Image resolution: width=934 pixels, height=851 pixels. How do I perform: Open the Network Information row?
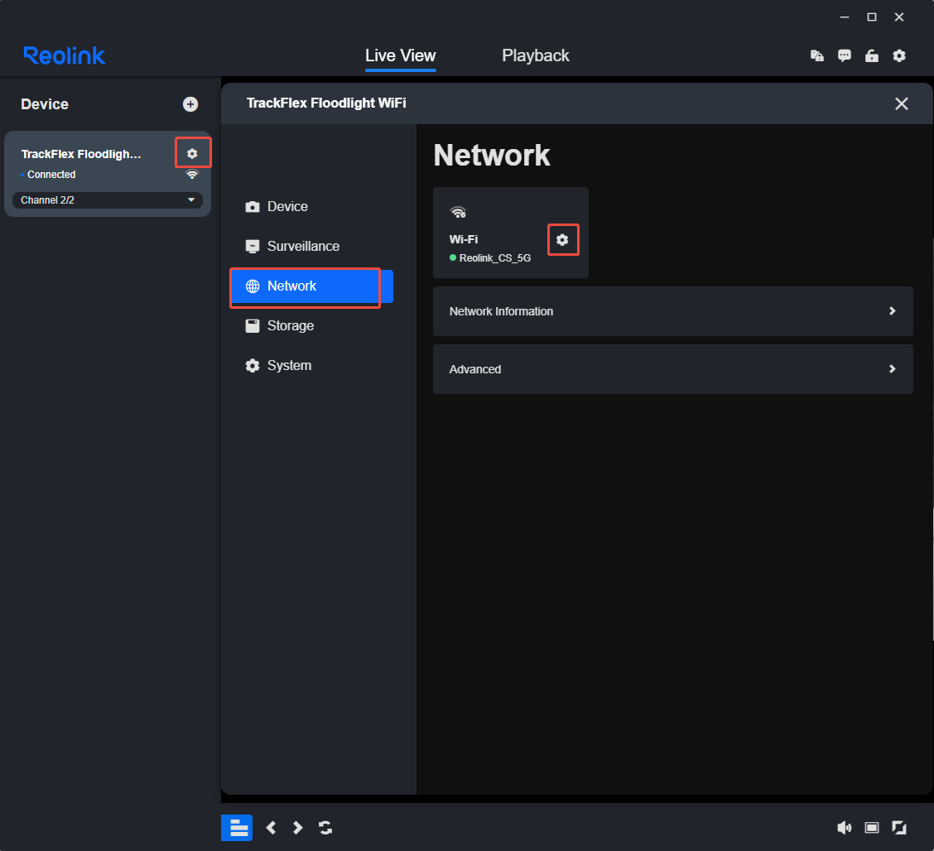pyautogui.click(x=672, y=311)
